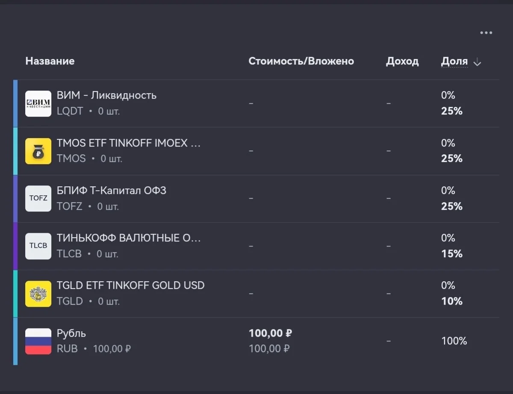Open the ТИНЬКОФФ ВАЛЮТНЫЕ О… position
The height and width of the screenshot is (394, 513).
pos(256,246)
